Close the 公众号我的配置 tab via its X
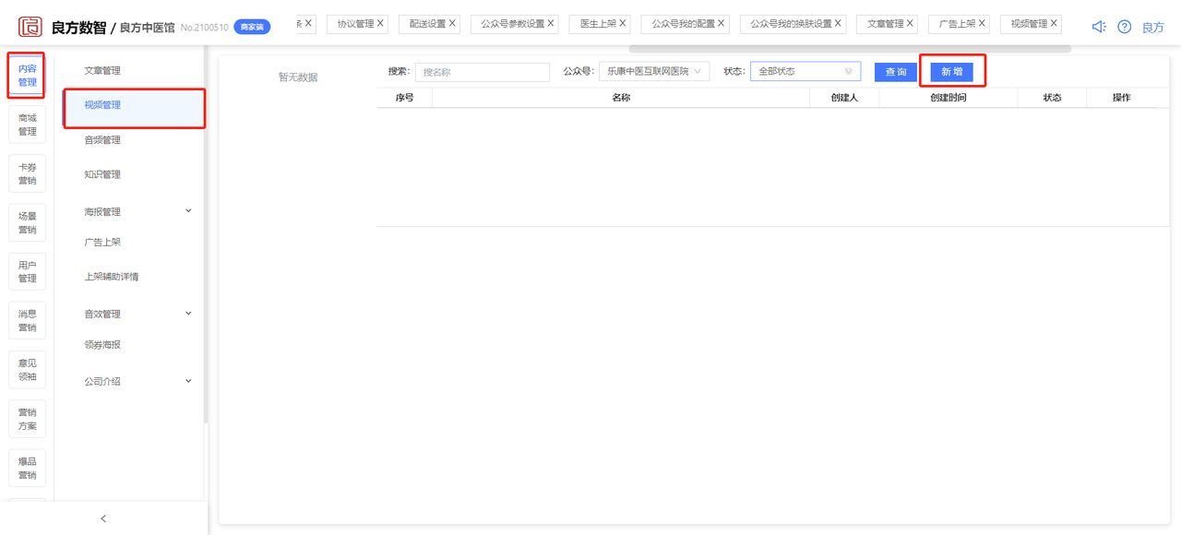The image size is (1181, 535). point(722,23)
